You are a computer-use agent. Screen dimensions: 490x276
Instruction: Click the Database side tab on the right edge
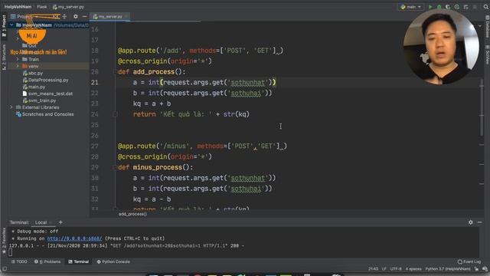click(487, 26)
